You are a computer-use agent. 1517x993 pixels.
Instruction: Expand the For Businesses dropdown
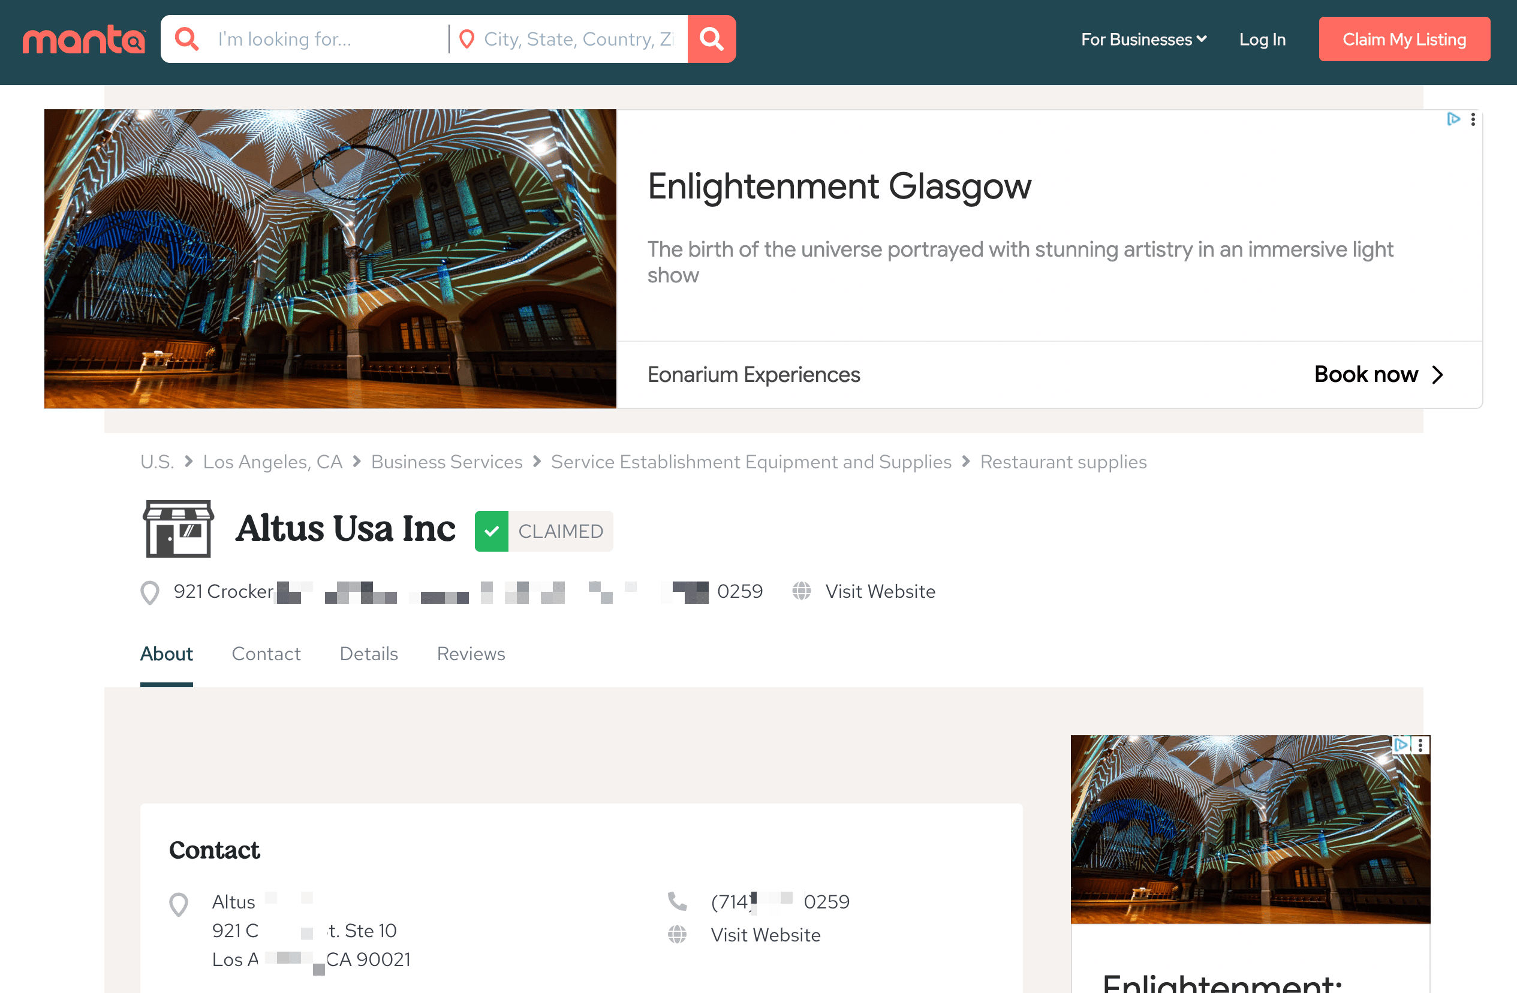pyautogui.click(x=1143, y=40)
